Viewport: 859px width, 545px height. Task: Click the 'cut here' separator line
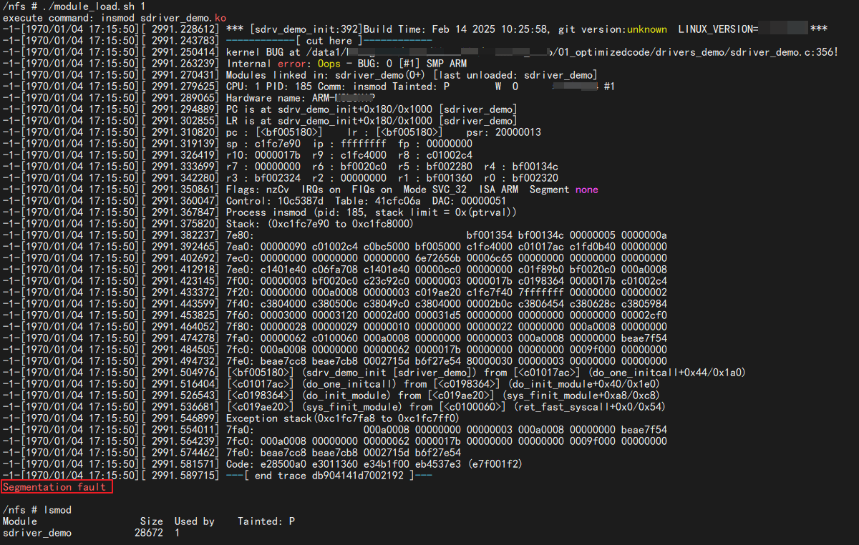click(x=329, y=40)
